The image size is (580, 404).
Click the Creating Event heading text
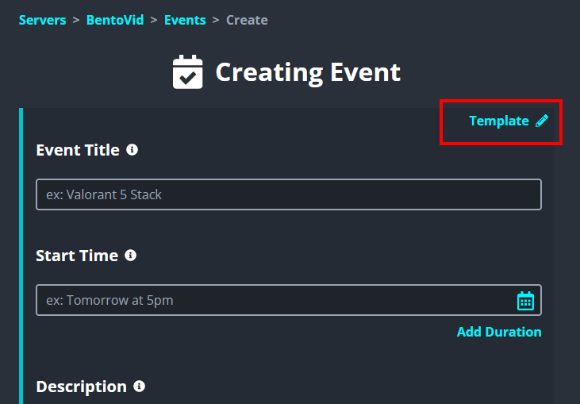point(308,72)
